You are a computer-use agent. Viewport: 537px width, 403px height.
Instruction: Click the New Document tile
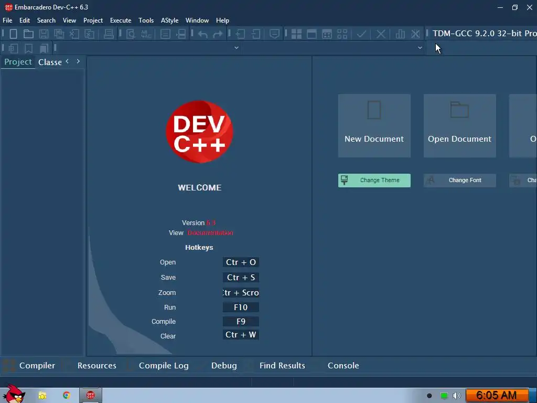pyautogui.click(x=374, y=126)
